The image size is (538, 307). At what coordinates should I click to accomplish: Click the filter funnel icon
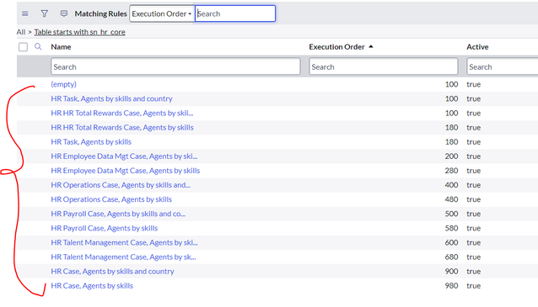44,13
